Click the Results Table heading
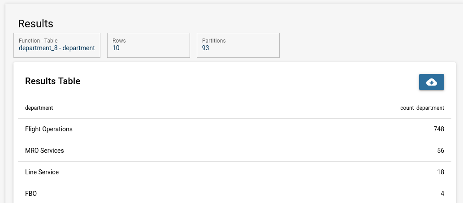The height and width of the screenshot is (203, 463). [x=52, y=81]
